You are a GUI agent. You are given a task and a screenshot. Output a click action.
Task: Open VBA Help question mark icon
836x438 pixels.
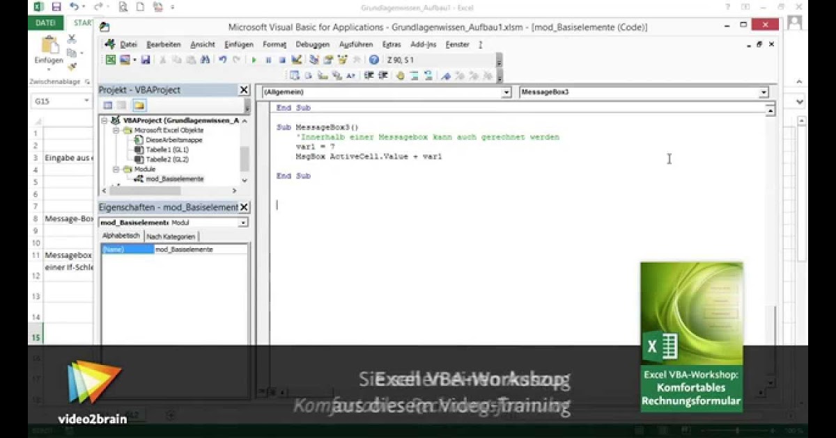(x=373, y=60)
